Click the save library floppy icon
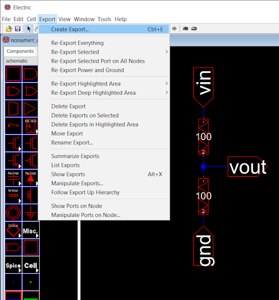The height and width of the screenshot is (300, 279). (17, 29)
